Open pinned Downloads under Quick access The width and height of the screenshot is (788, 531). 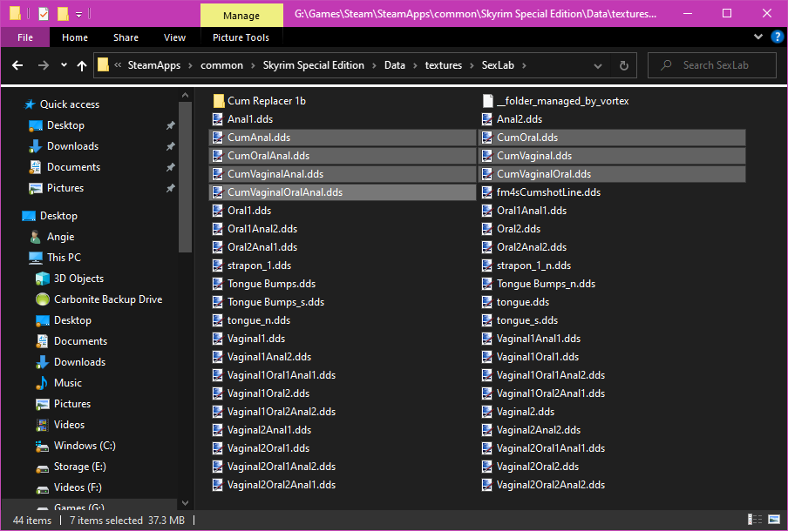pos(73,146)
